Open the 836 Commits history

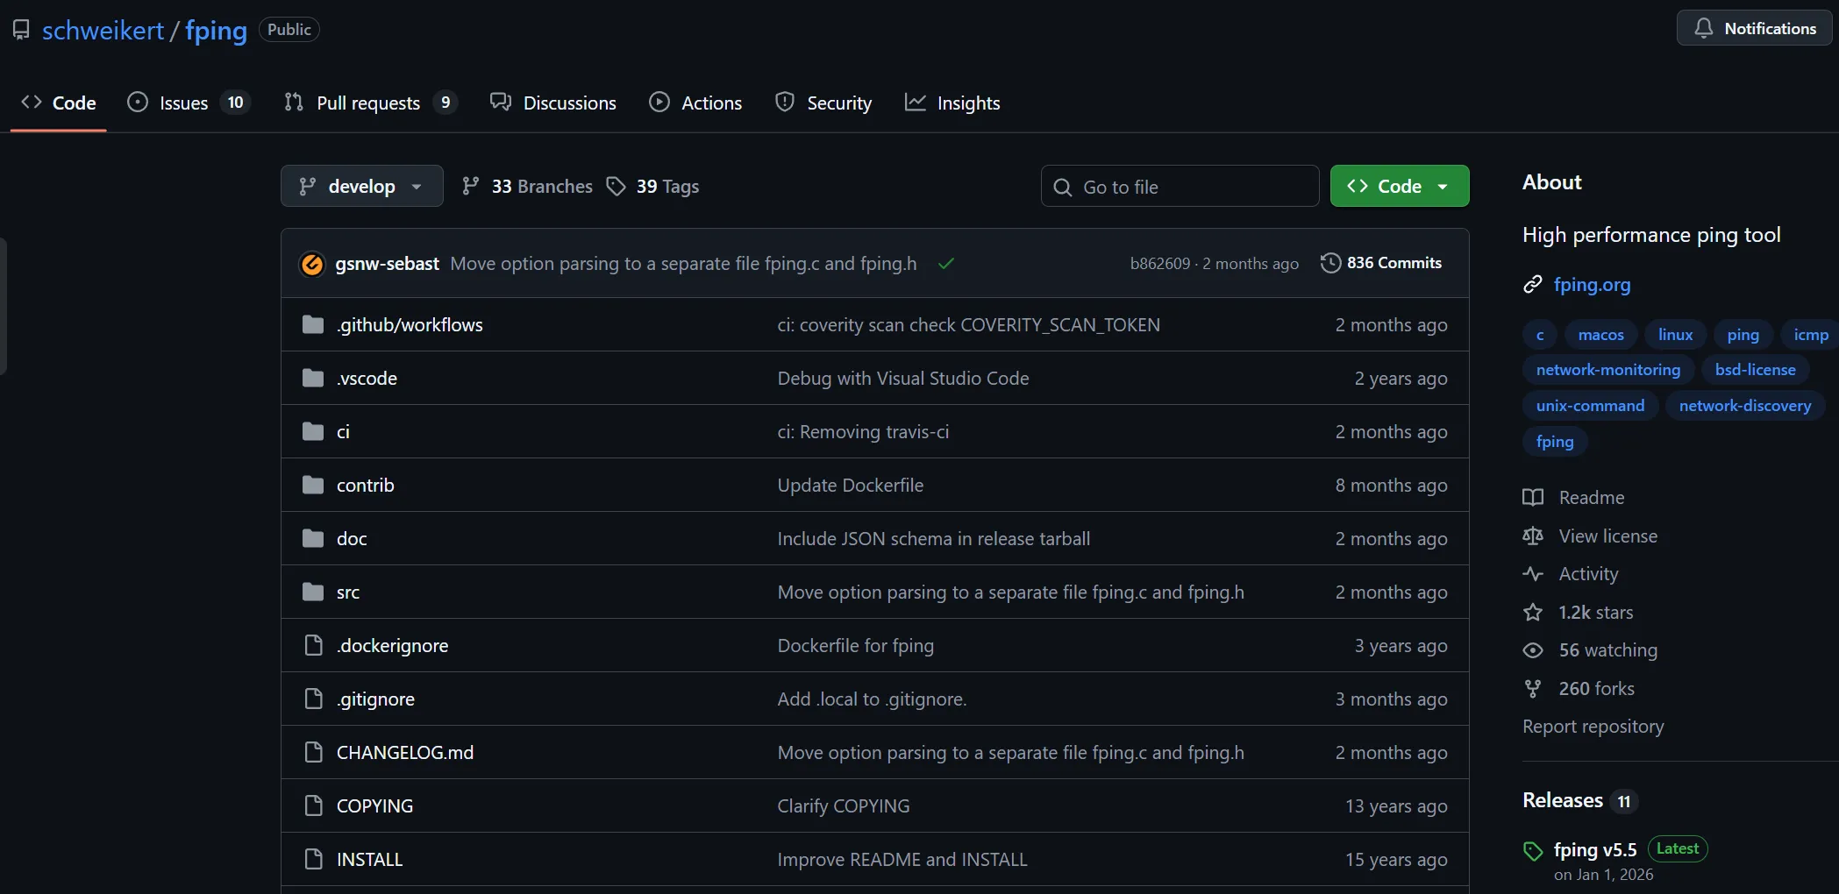[1381, 263]
